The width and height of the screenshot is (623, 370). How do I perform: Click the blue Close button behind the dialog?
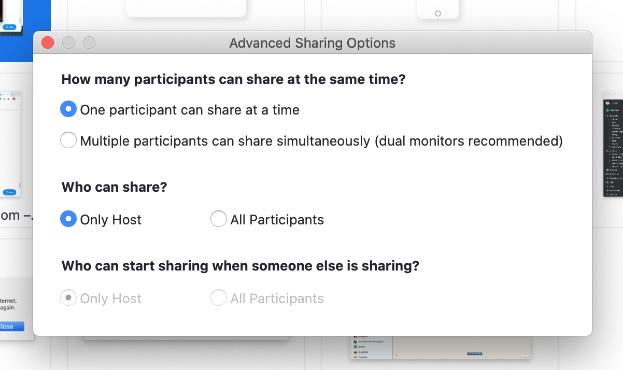(11, 326)
